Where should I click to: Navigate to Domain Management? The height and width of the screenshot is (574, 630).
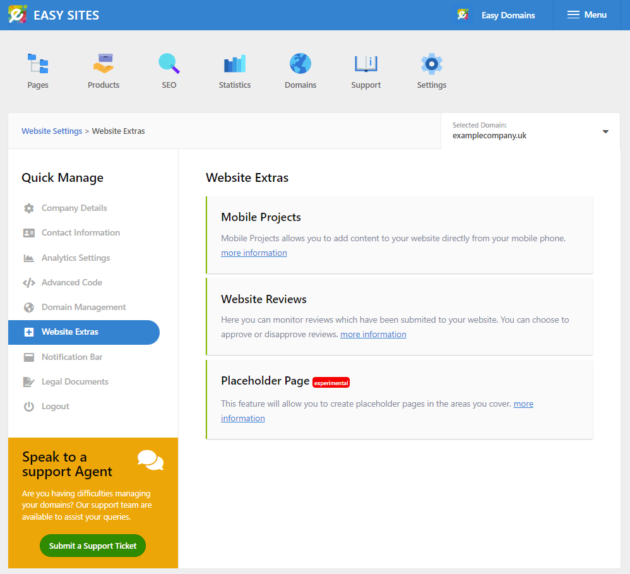coord(84,308)
